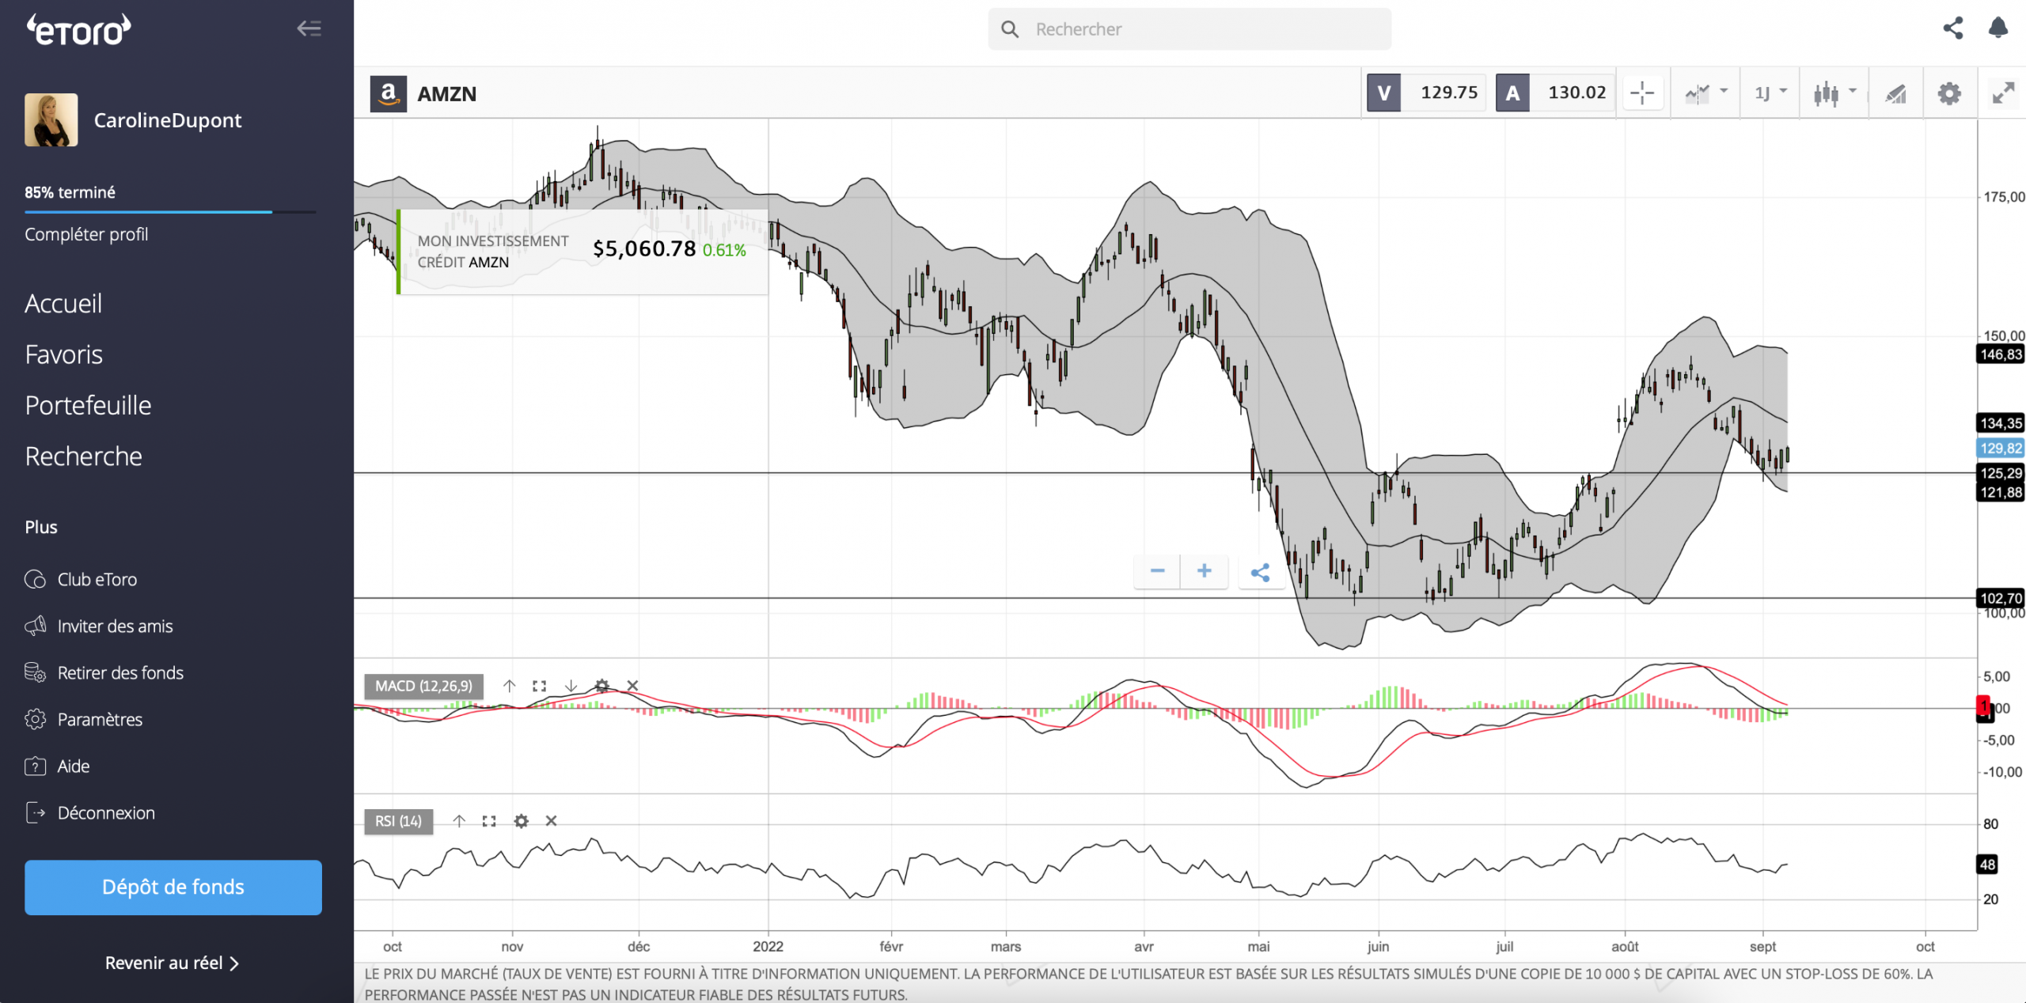This screenshot has height=1003, width=2026.
Task: Open CarolineDupont profile picture
Action: click(51, 120)
